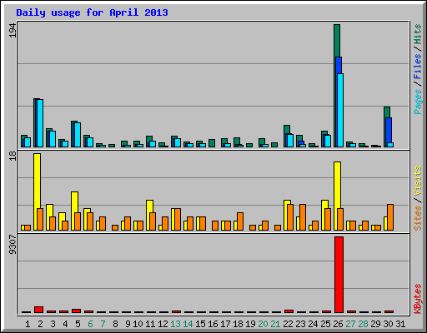This screenshot has width=427, height=333.
Task: Click the yellow visits bar for day 11
Action: coord(149,206)
